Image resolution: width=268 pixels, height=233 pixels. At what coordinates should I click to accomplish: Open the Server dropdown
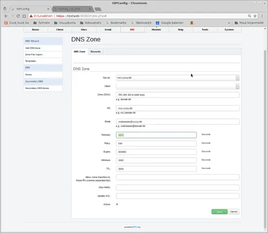(177, 78)
